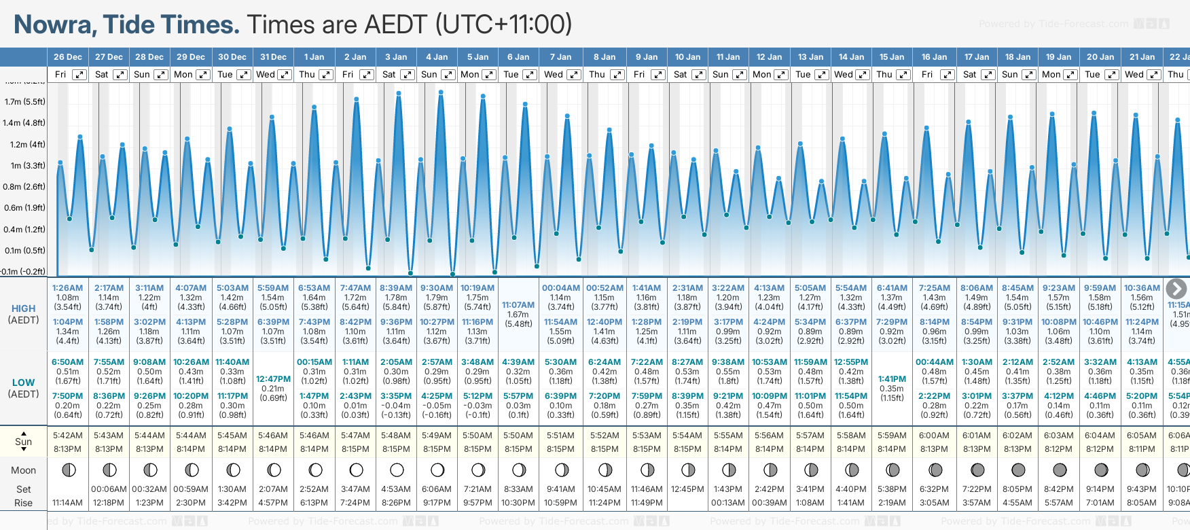1190x530 pixels.
Task: Toggle the Sun row up/down arrows
Action: [x=24, y=441]
